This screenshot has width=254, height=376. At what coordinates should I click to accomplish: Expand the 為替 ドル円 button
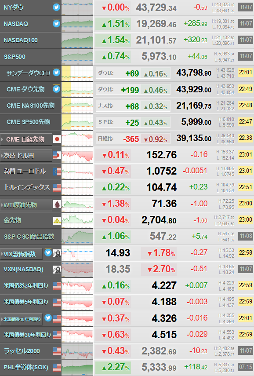click(x=26, y=156)
